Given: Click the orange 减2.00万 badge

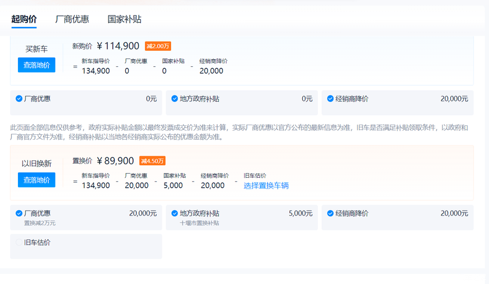Looking at the screenshot, I should (x=158, y=46).
